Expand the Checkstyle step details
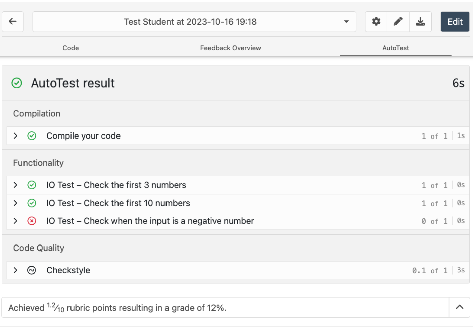Screen dimensions: 473x327 (x=15, y=270)
